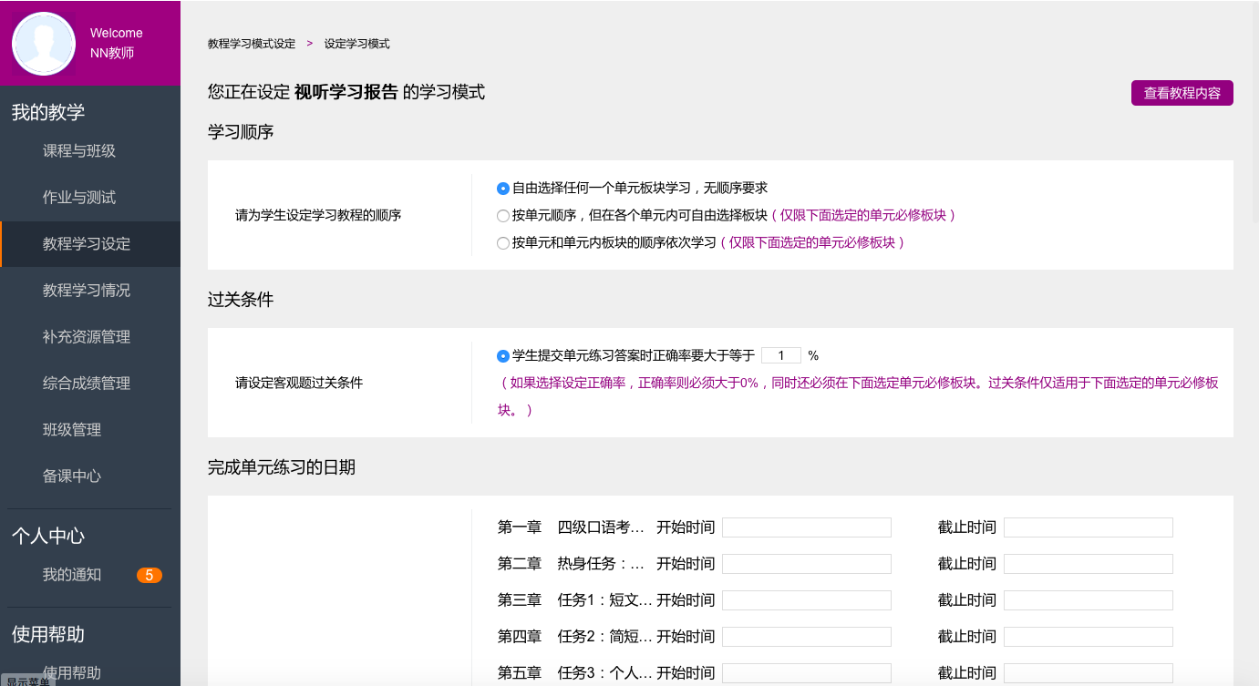Click the 教程学习模式设定 breadcrumb link
This screenshot has width=1259, height=686.
pos(252,44)
